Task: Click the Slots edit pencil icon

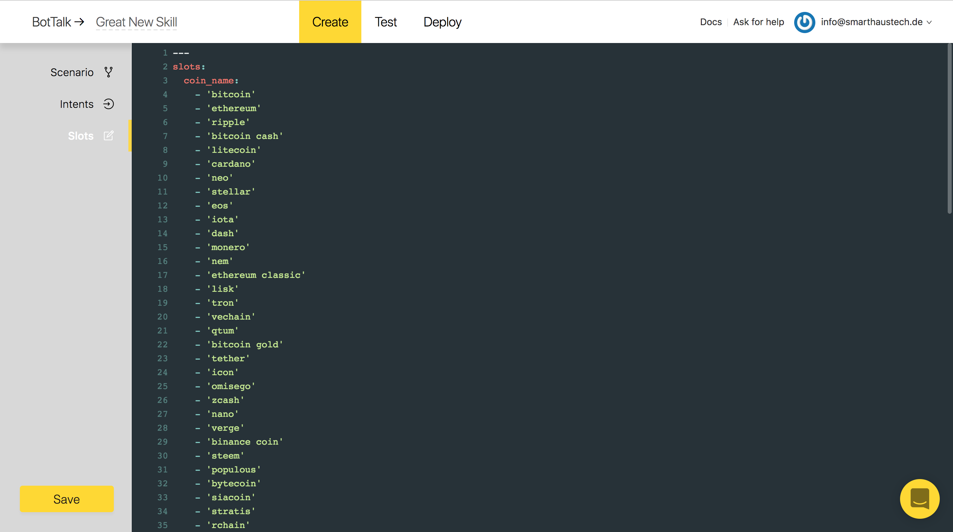Action: click(109, 136)
